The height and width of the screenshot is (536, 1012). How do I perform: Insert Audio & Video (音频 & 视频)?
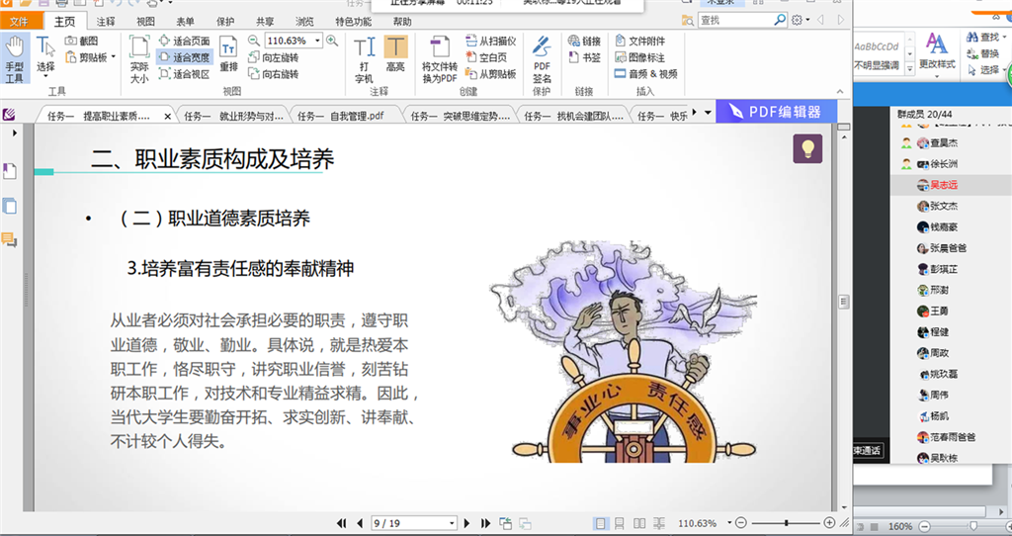click(x=646, y=74)
